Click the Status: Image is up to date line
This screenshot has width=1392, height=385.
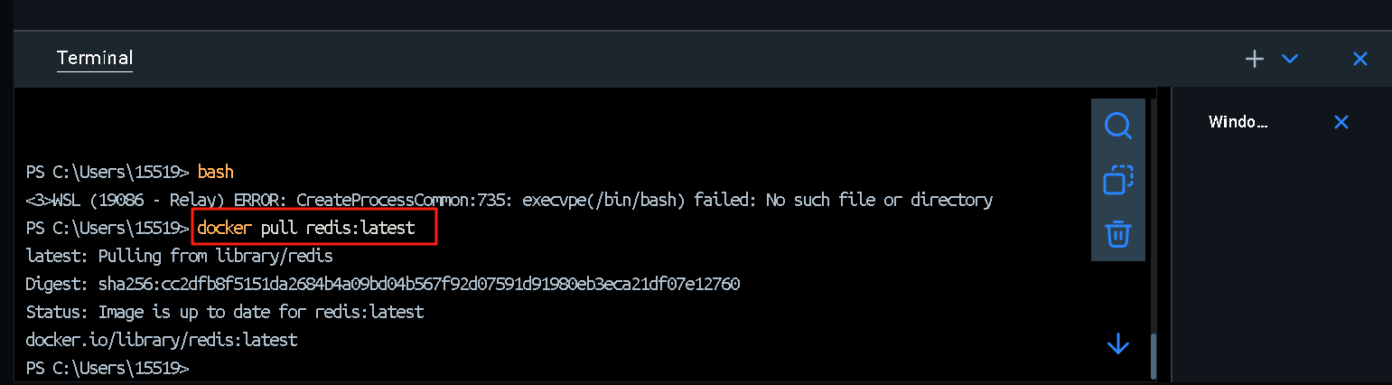pos(225,312)
